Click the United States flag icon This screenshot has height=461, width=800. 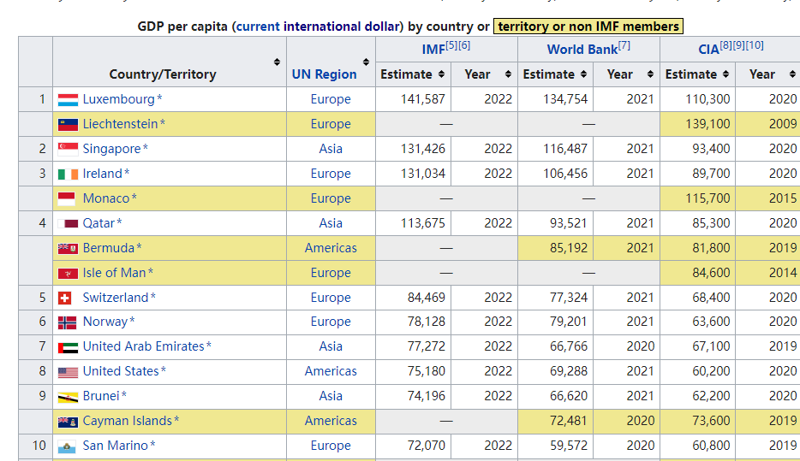[x=68, y=372]
